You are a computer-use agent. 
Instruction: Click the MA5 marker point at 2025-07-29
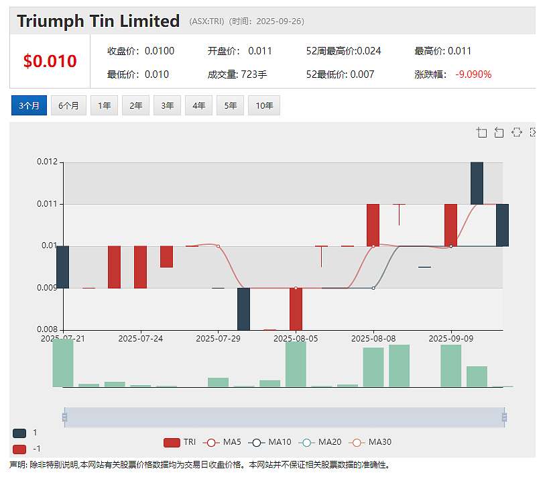pyautogui.click(x=218, y=246)
